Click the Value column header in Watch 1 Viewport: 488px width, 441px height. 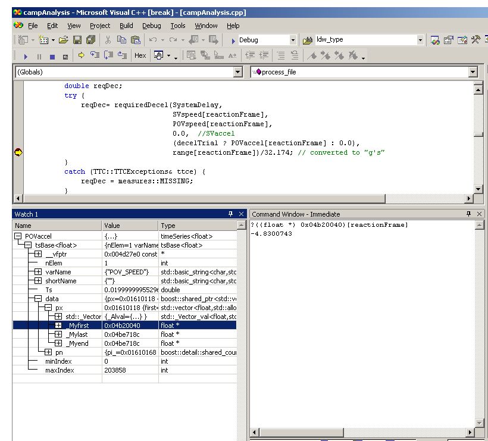pyautogui.click(x=130, y=226)
